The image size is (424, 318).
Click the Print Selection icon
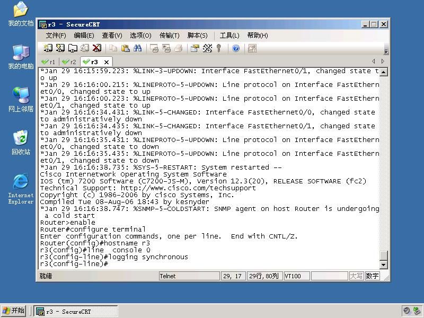coord(166,48)
